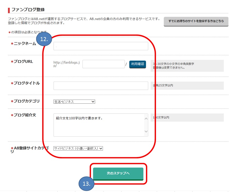The height and width of the screenshot is (192, 230).
Task: Click the textarea scroll-up arrow
Action: pyautogui.click(x=146, y=118)
